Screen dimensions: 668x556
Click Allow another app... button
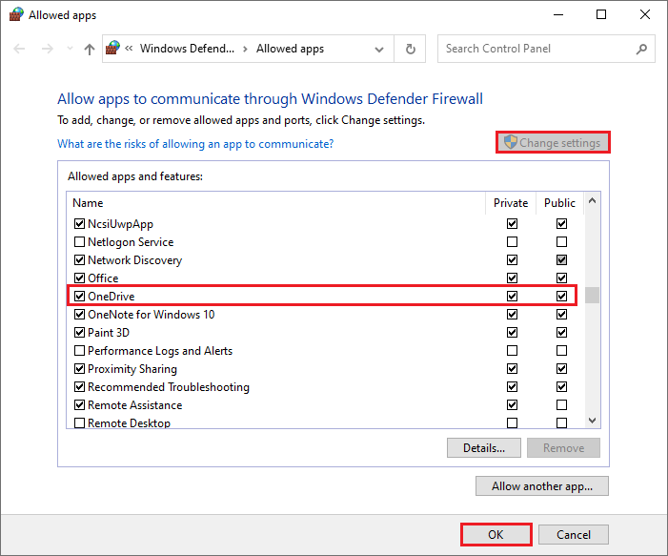click(542, 486)
